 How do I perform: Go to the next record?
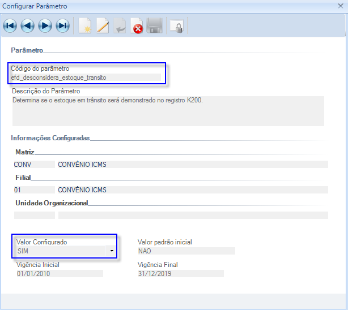(x=45, y=26)
